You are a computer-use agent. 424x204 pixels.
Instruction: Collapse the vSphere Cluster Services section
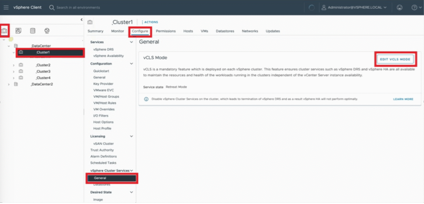132,171
